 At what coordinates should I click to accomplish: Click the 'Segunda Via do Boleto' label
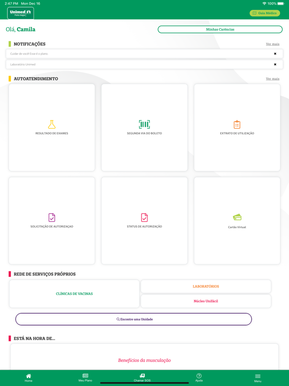click(144, 133)
